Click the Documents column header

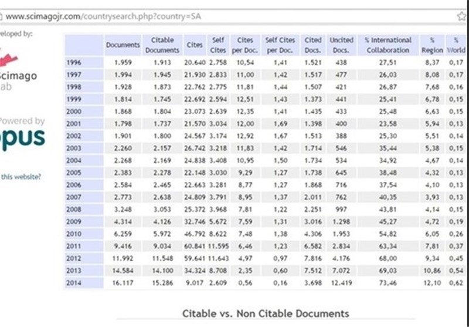[x=123, y=45]
